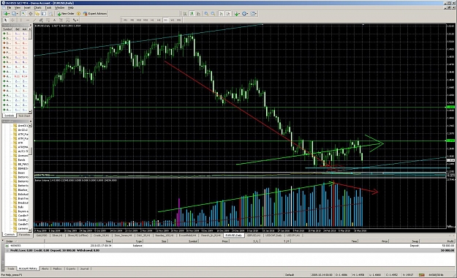The image size is (457, 278).
Task: Switch chart to candlesticks icon
Action: pos(192,13)
